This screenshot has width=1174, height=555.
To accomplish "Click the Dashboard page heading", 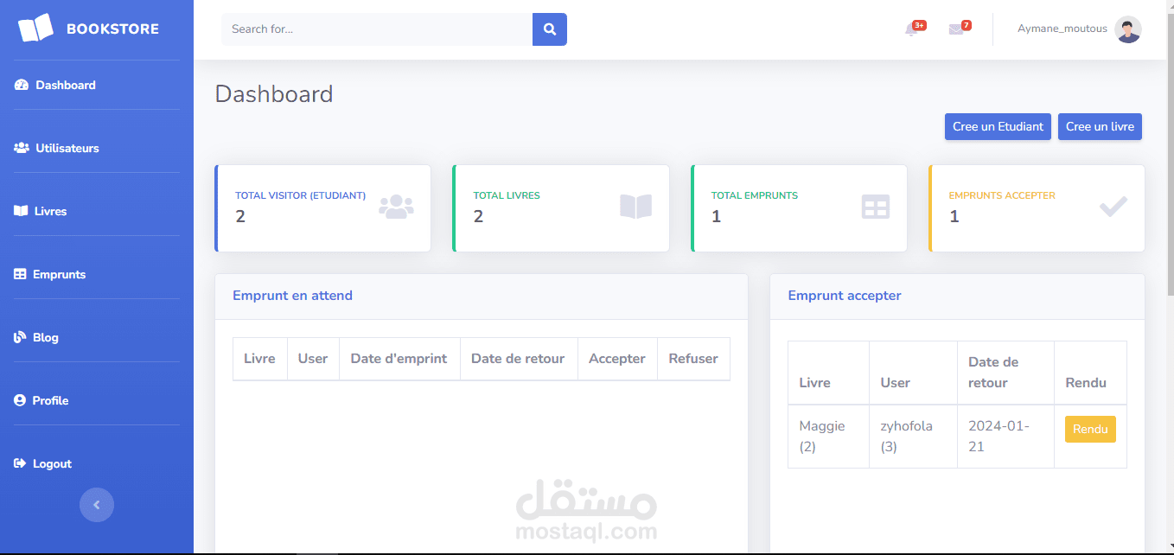I will tap(274, 94).
